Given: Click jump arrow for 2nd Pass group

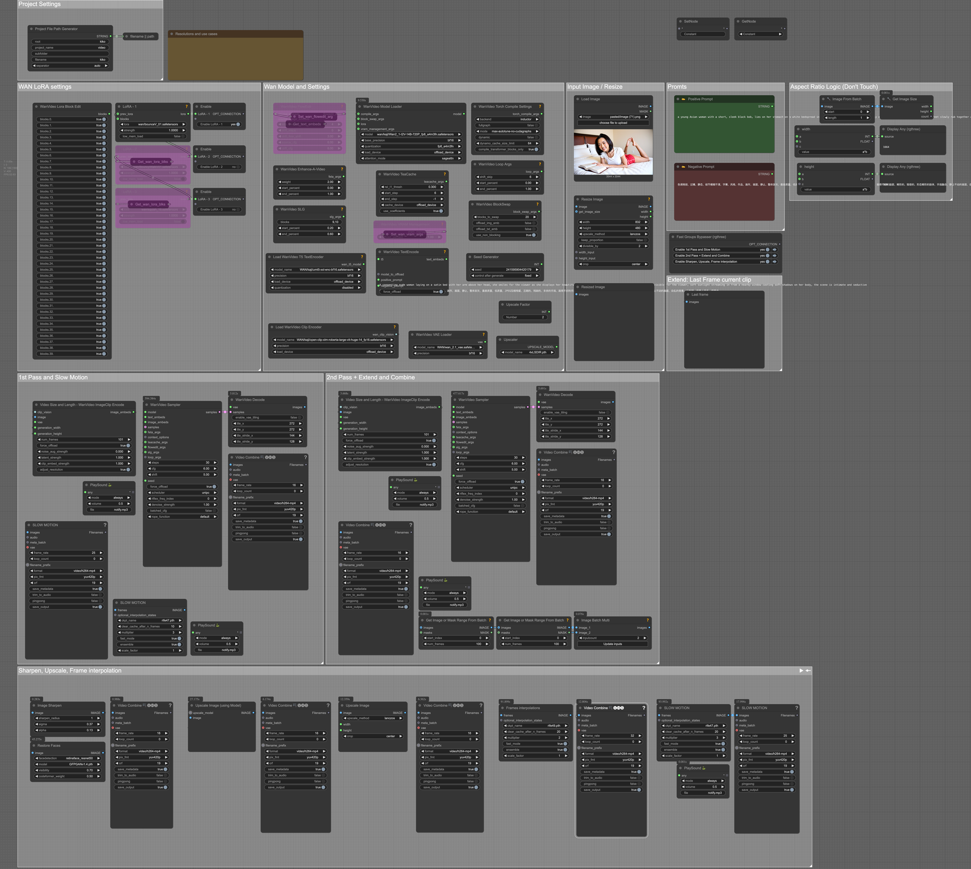Looking at the screenshot, I should (774, 256).
